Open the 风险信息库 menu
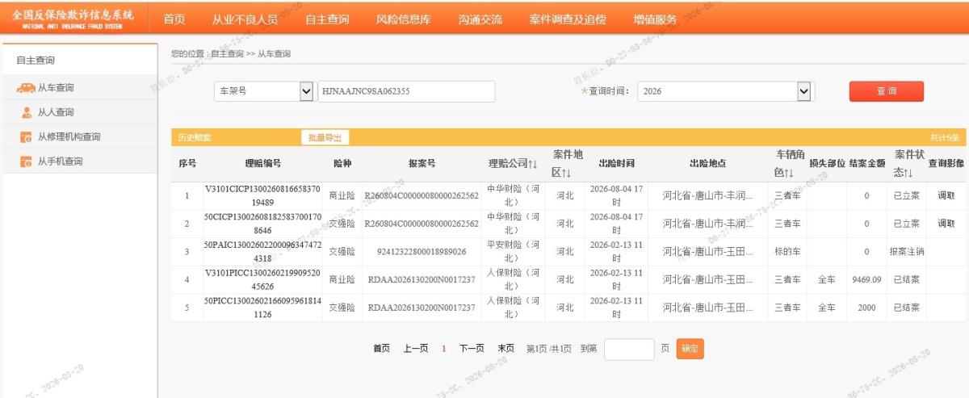The width and height of the screenshot is (969, 398). 404,19
